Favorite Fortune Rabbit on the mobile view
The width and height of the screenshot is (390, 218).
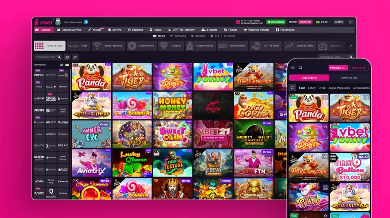pyautogui.click(x=325, y=186)
